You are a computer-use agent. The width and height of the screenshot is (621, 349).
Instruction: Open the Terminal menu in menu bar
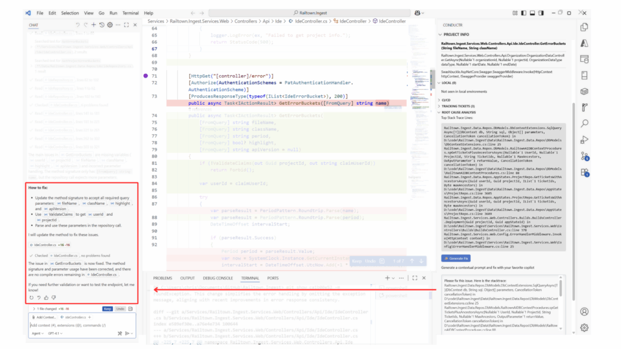[130, 13]
